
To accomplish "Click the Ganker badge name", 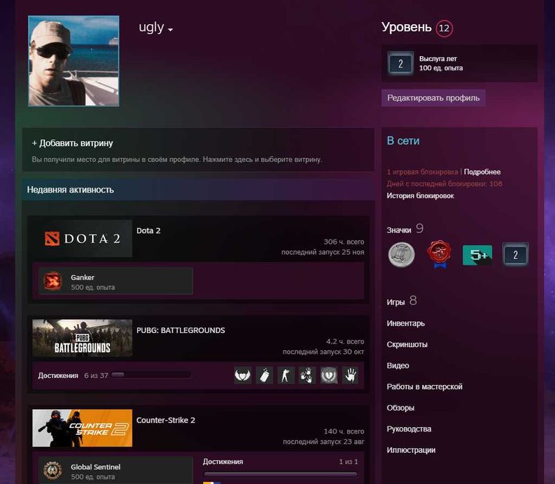I will click(x=82, y=278).
